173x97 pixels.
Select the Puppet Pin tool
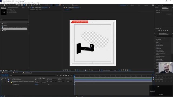tap(39, 5)
